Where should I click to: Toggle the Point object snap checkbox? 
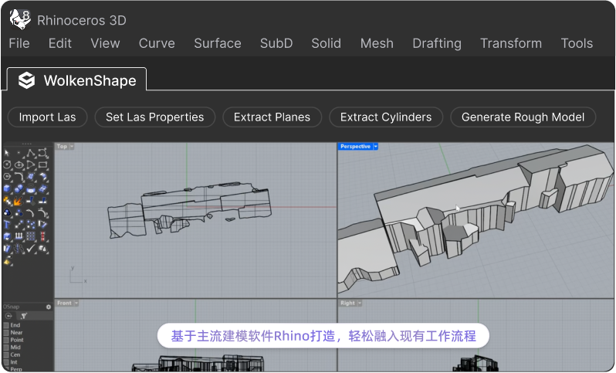[x=6, y=340]
